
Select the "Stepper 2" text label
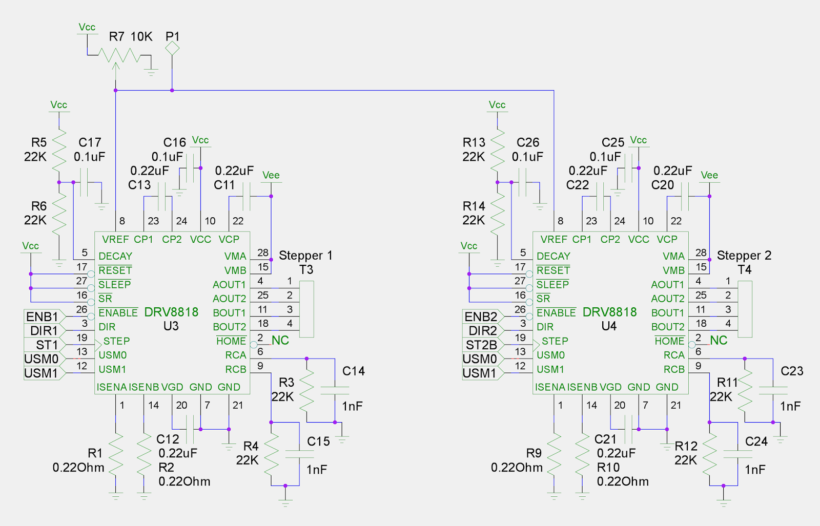[744, 255]
